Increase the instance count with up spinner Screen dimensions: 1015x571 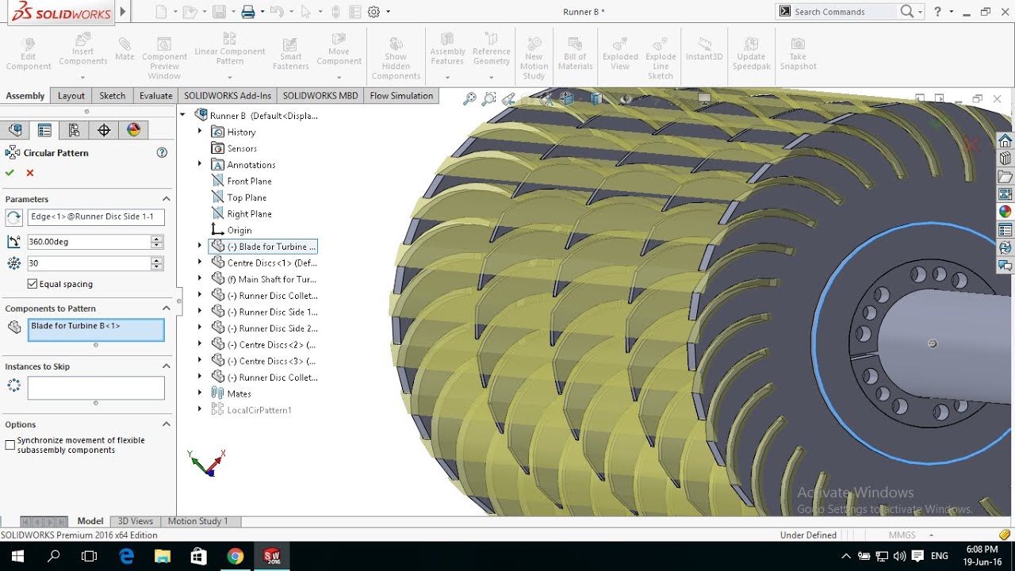(157, 260)
